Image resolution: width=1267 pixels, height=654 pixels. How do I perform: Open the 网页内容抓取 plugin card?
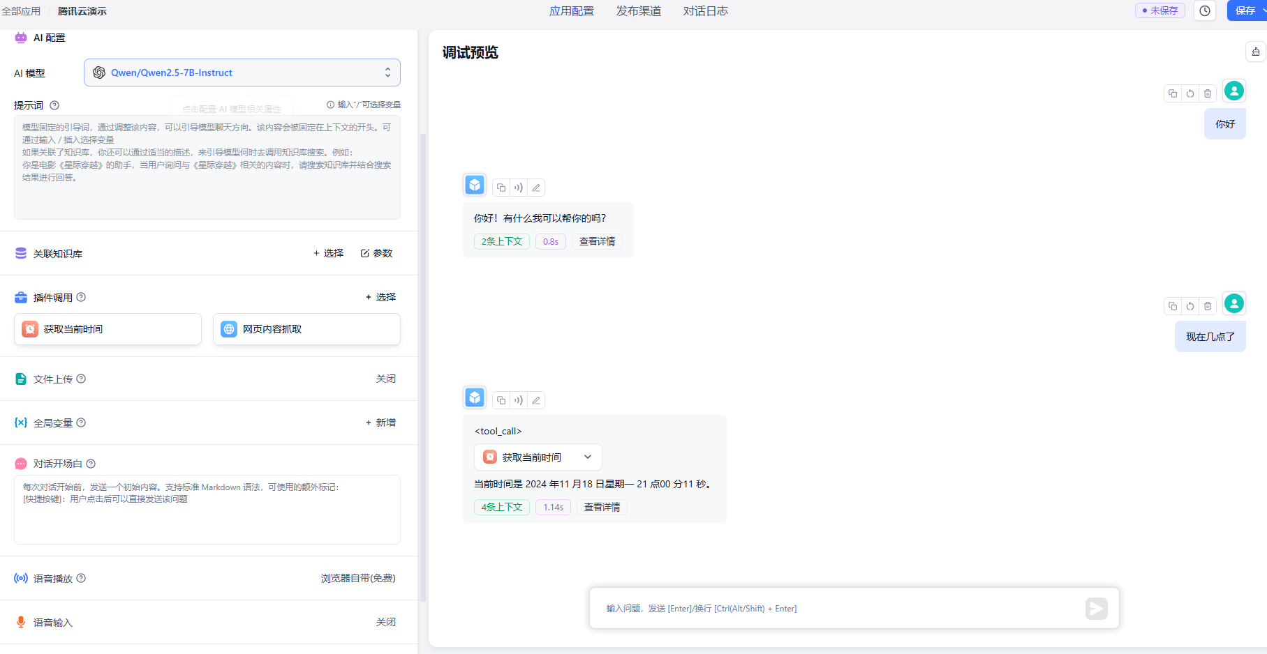click(306, 329)
